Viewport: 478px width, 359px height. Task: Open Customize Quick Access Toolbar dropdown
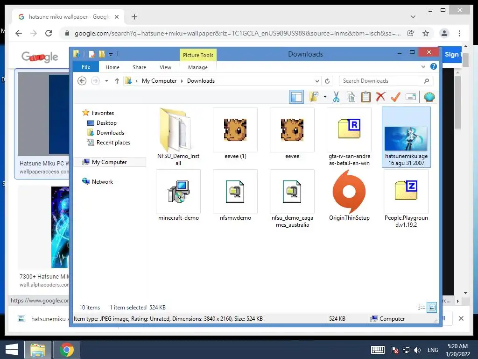coord(111,55)
